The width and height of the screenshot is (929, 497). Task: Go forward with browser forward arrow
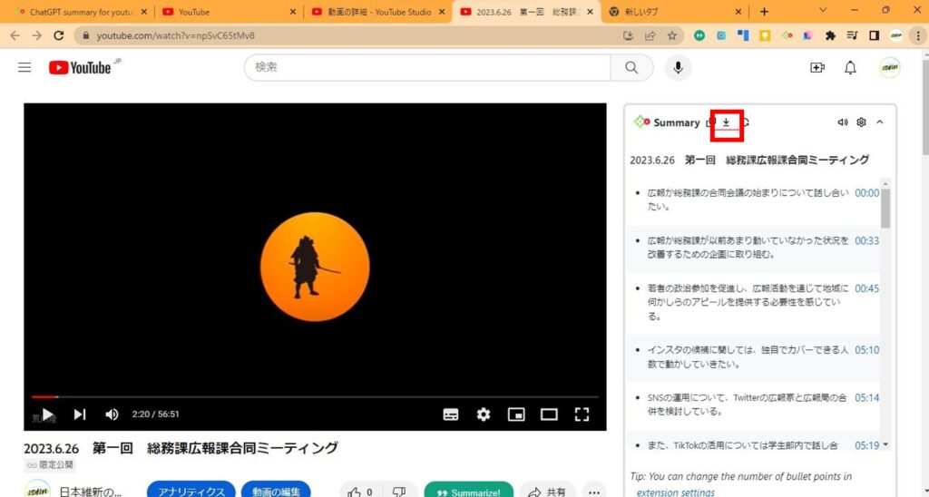click(x=36, y=35)
